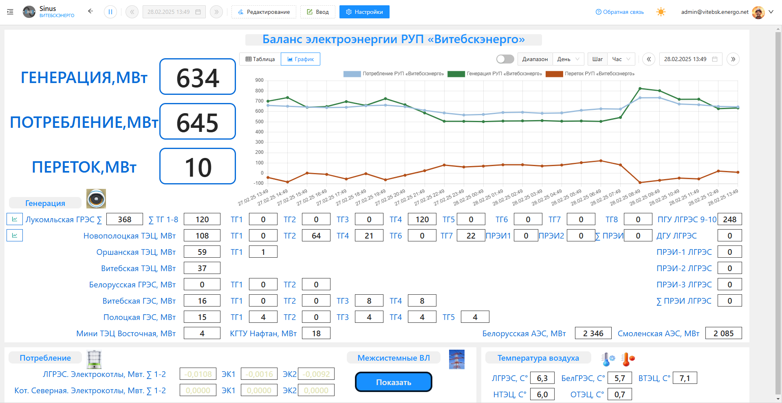The image size is (782, 403).
Task: Switch to График tab
Action: [x=300, y=59]
